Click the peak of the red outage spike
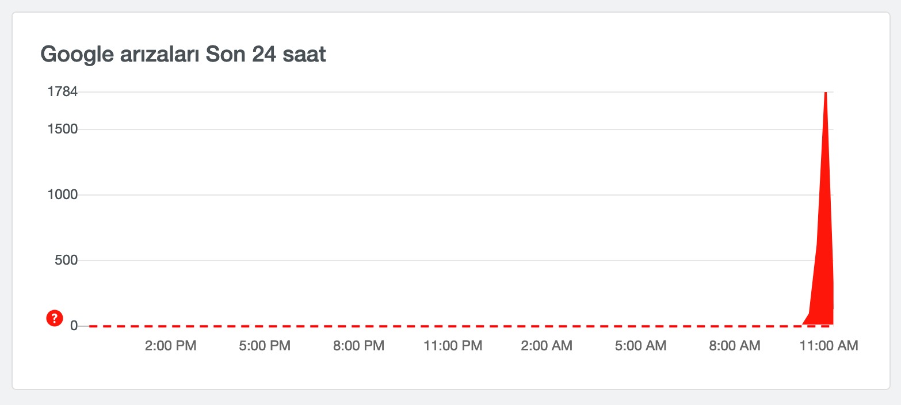The width and height of the screenshot is (901, 405). pyautogui.click(x=826, y=93)
